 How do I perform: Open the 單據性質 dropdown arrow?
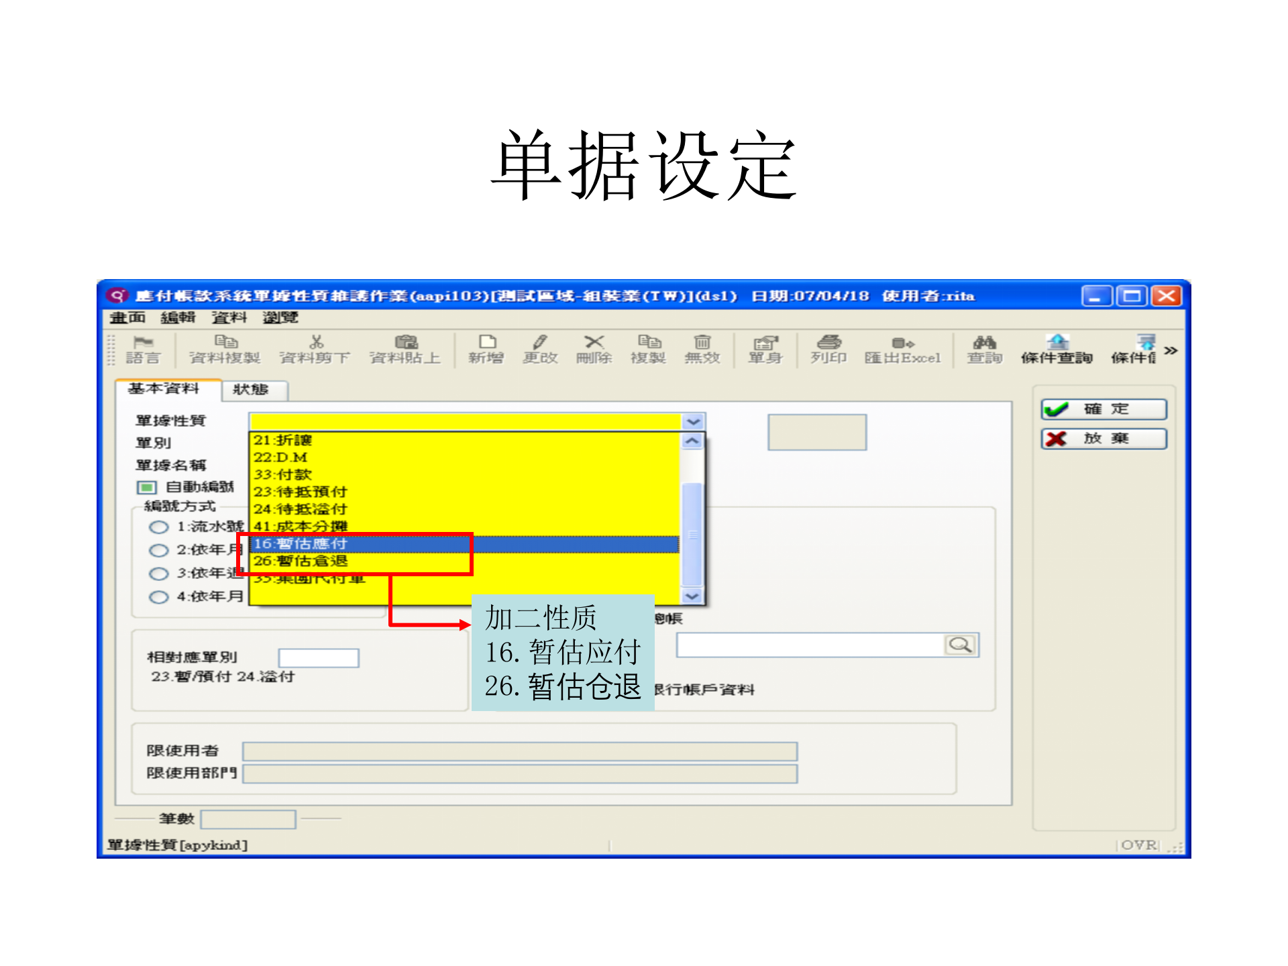[x=692, y=421]
